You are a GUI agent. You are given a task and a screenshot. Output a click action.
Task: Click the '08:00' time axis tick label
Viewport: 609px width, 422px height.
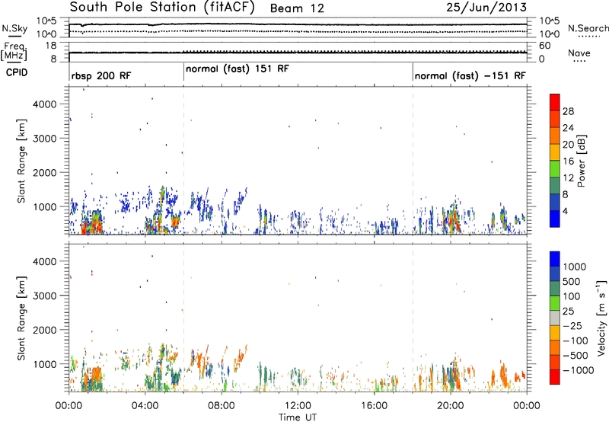pyautogui.click(x=222, y=406)
